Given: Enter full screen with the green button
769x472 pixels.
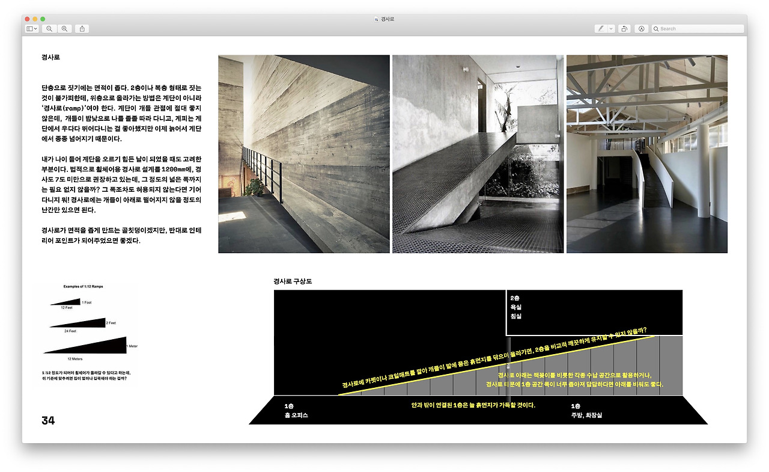Looking at the screenshot, I should coord(43,19).
